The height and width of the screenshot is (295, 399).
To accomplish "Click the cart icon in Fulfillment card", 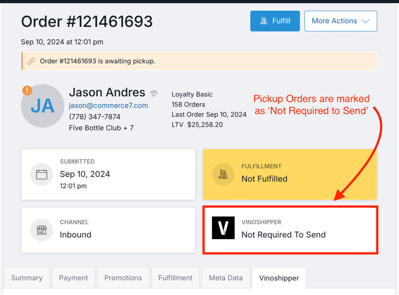I will click(x=223, y=174).
